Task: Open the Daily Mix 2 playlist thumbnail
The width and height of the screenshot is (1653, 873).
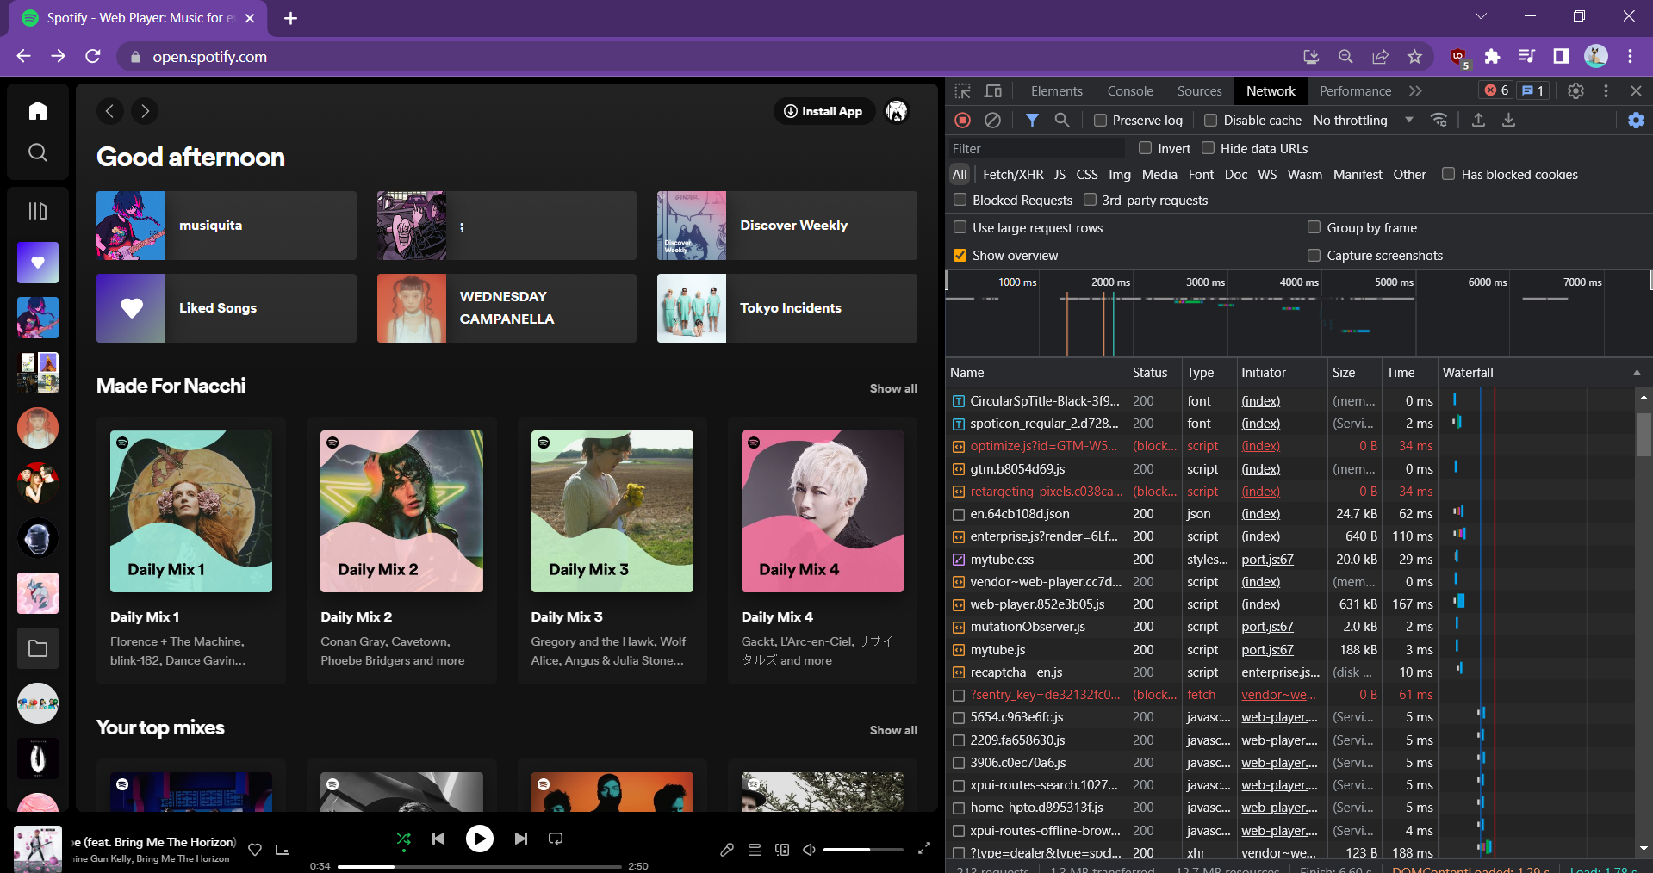Action: 401,511
